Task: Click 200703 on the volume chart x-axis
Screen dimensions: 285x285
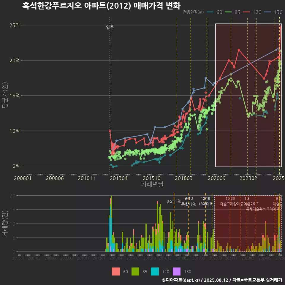Action: pos(34,258)
